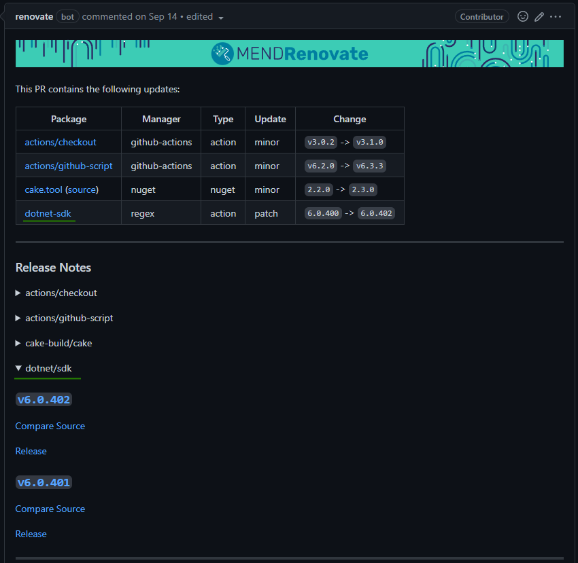Open the v6.0.402 version link
This screenshot has height=563, width=578.
tap(44, 399)
